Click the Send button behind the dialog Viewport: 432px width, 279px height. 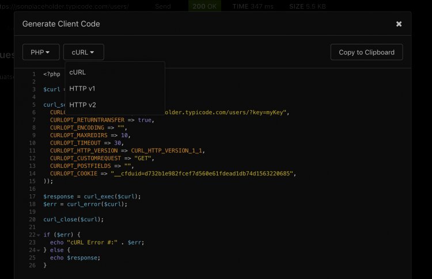pyautogui.click(x=163, y=6)
